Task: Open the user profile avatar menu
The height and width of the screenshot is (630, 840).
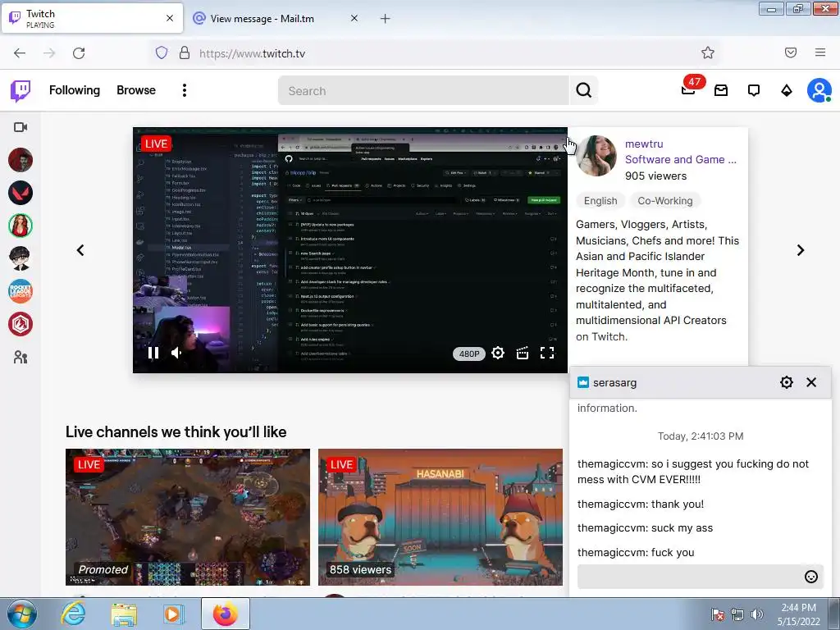Action: click(x=819, y=90)
